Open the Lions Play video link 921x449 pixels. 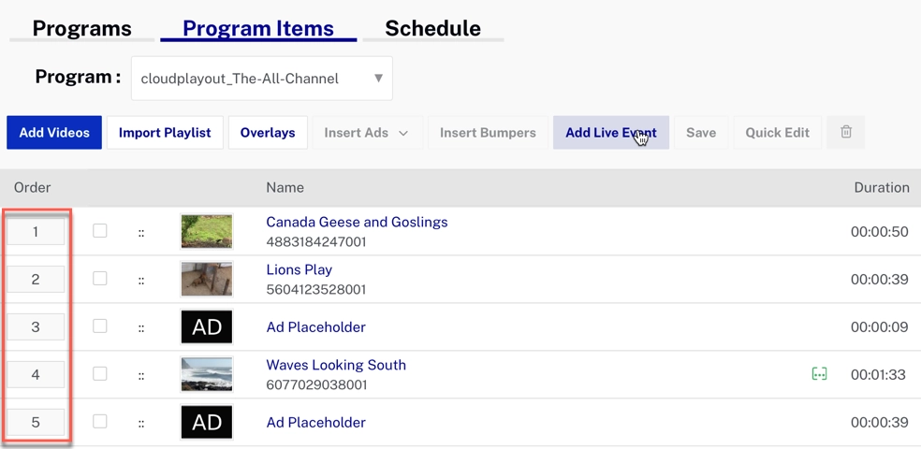[x=299, y=269]
